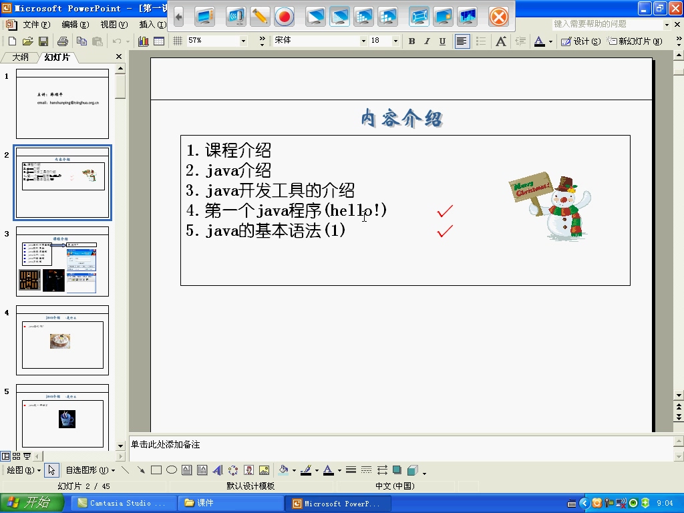
Task: Click the Insert Diagram icon
Action: point(233,470)
